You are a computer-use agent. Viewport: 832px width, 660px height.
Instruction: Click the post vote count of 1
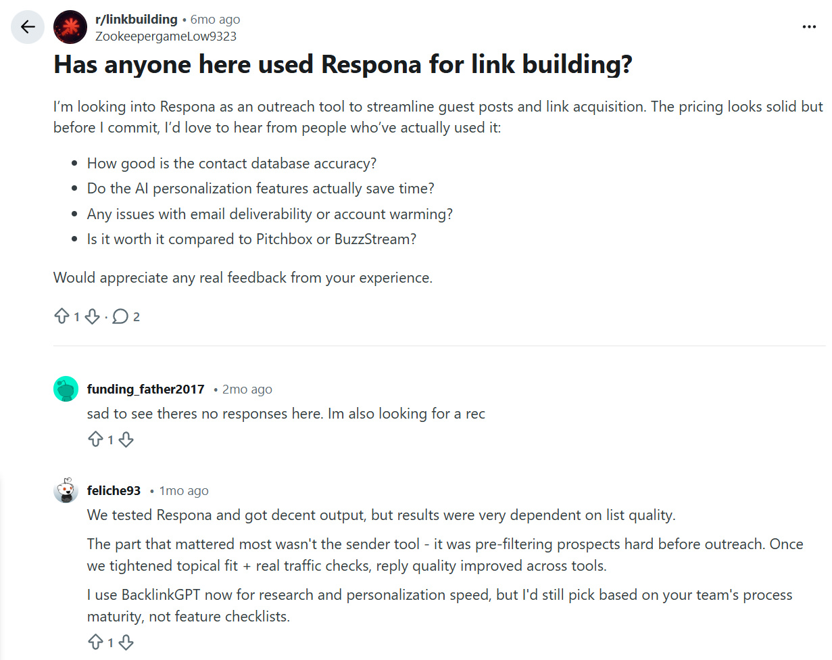coord(76,316)
